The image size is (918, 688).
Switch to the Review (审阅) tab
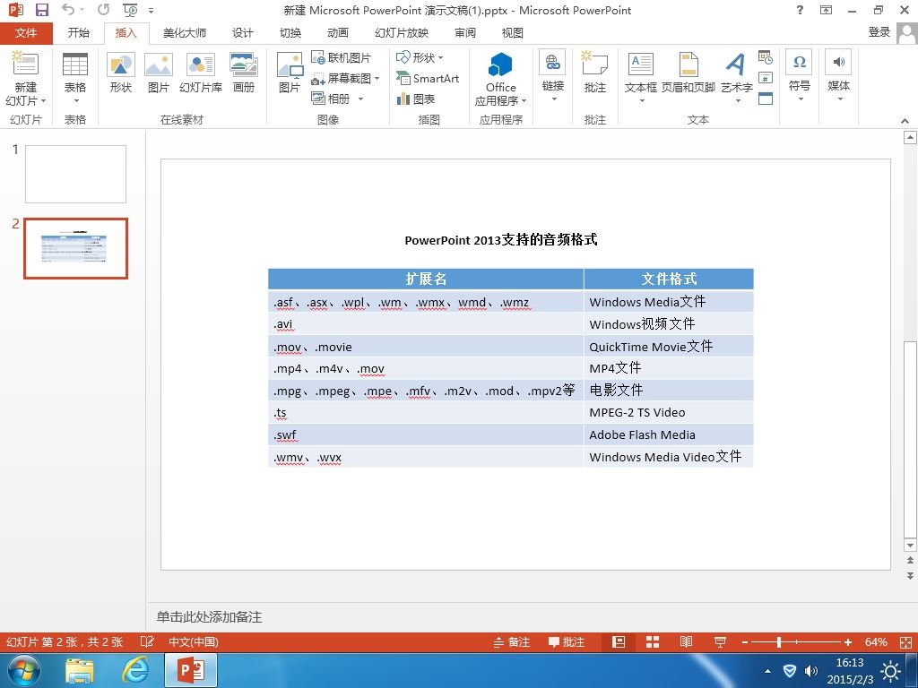click(x=465, y=33)
